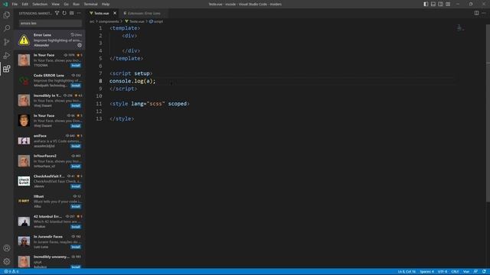This screenshot has width=490, height=275.
Task: Click the Visual Studio Code logo icon
Action: (5, 4)
